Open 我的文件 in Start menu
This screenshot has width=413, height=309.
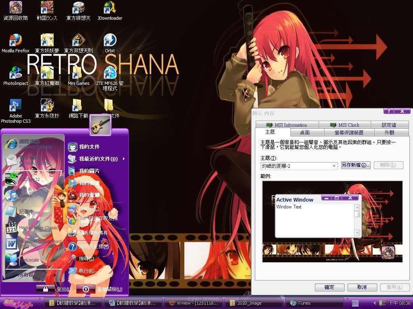click(96, 147)
